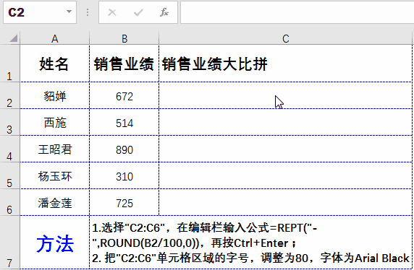
Task: Select column A header
Action: click(x=55, y=39)
